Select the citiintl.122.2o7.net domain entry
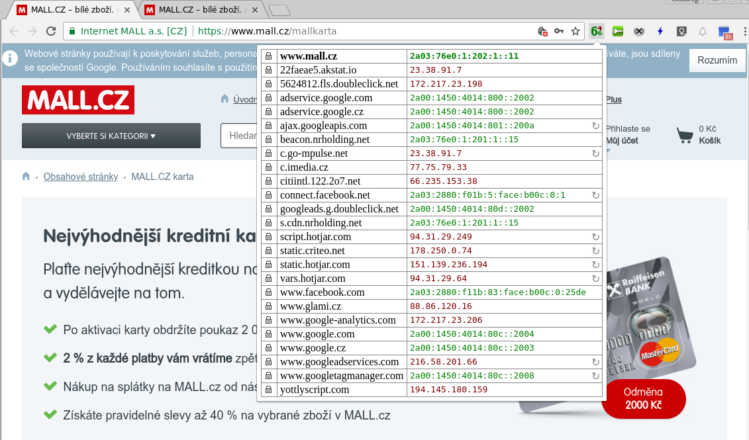Image resolution: width=749 pixels, height=440 pixels. (320, 181)
